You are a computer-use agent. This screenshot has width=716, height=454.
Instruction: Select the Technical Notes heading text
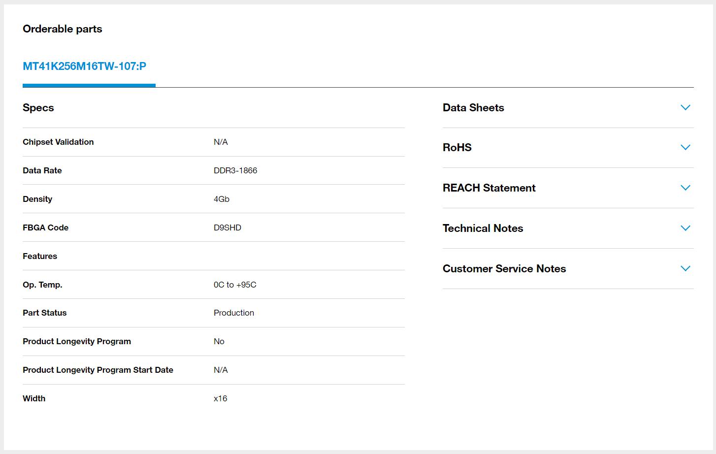483,228
